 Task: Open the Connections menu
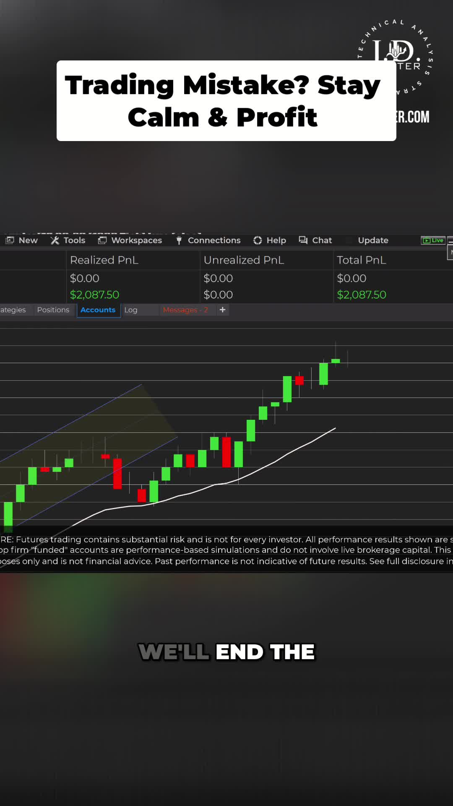208,240
